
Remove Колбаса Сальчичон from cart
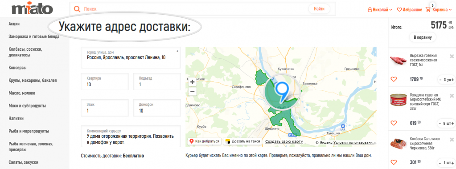click(x=452, y=140)
